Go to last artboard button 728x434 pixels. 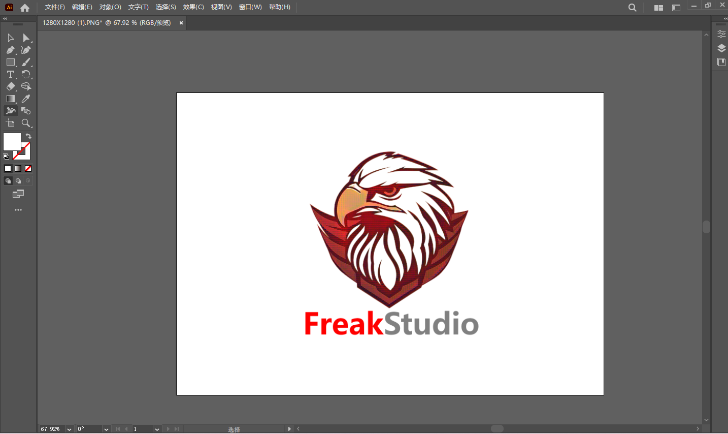177,429
